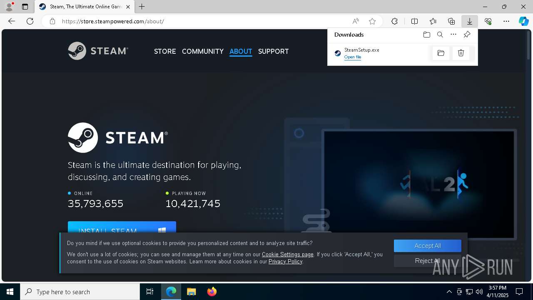
Task: Open File Explorer from taskbar
Action: point(191,292)
